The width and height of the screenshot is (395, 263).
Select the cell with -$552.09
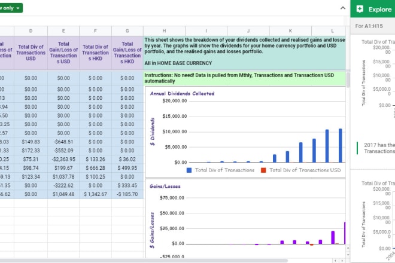tap(63, 151)
